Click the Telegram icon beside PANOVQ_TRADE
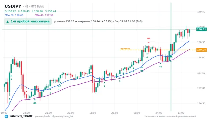 (6, 116)
